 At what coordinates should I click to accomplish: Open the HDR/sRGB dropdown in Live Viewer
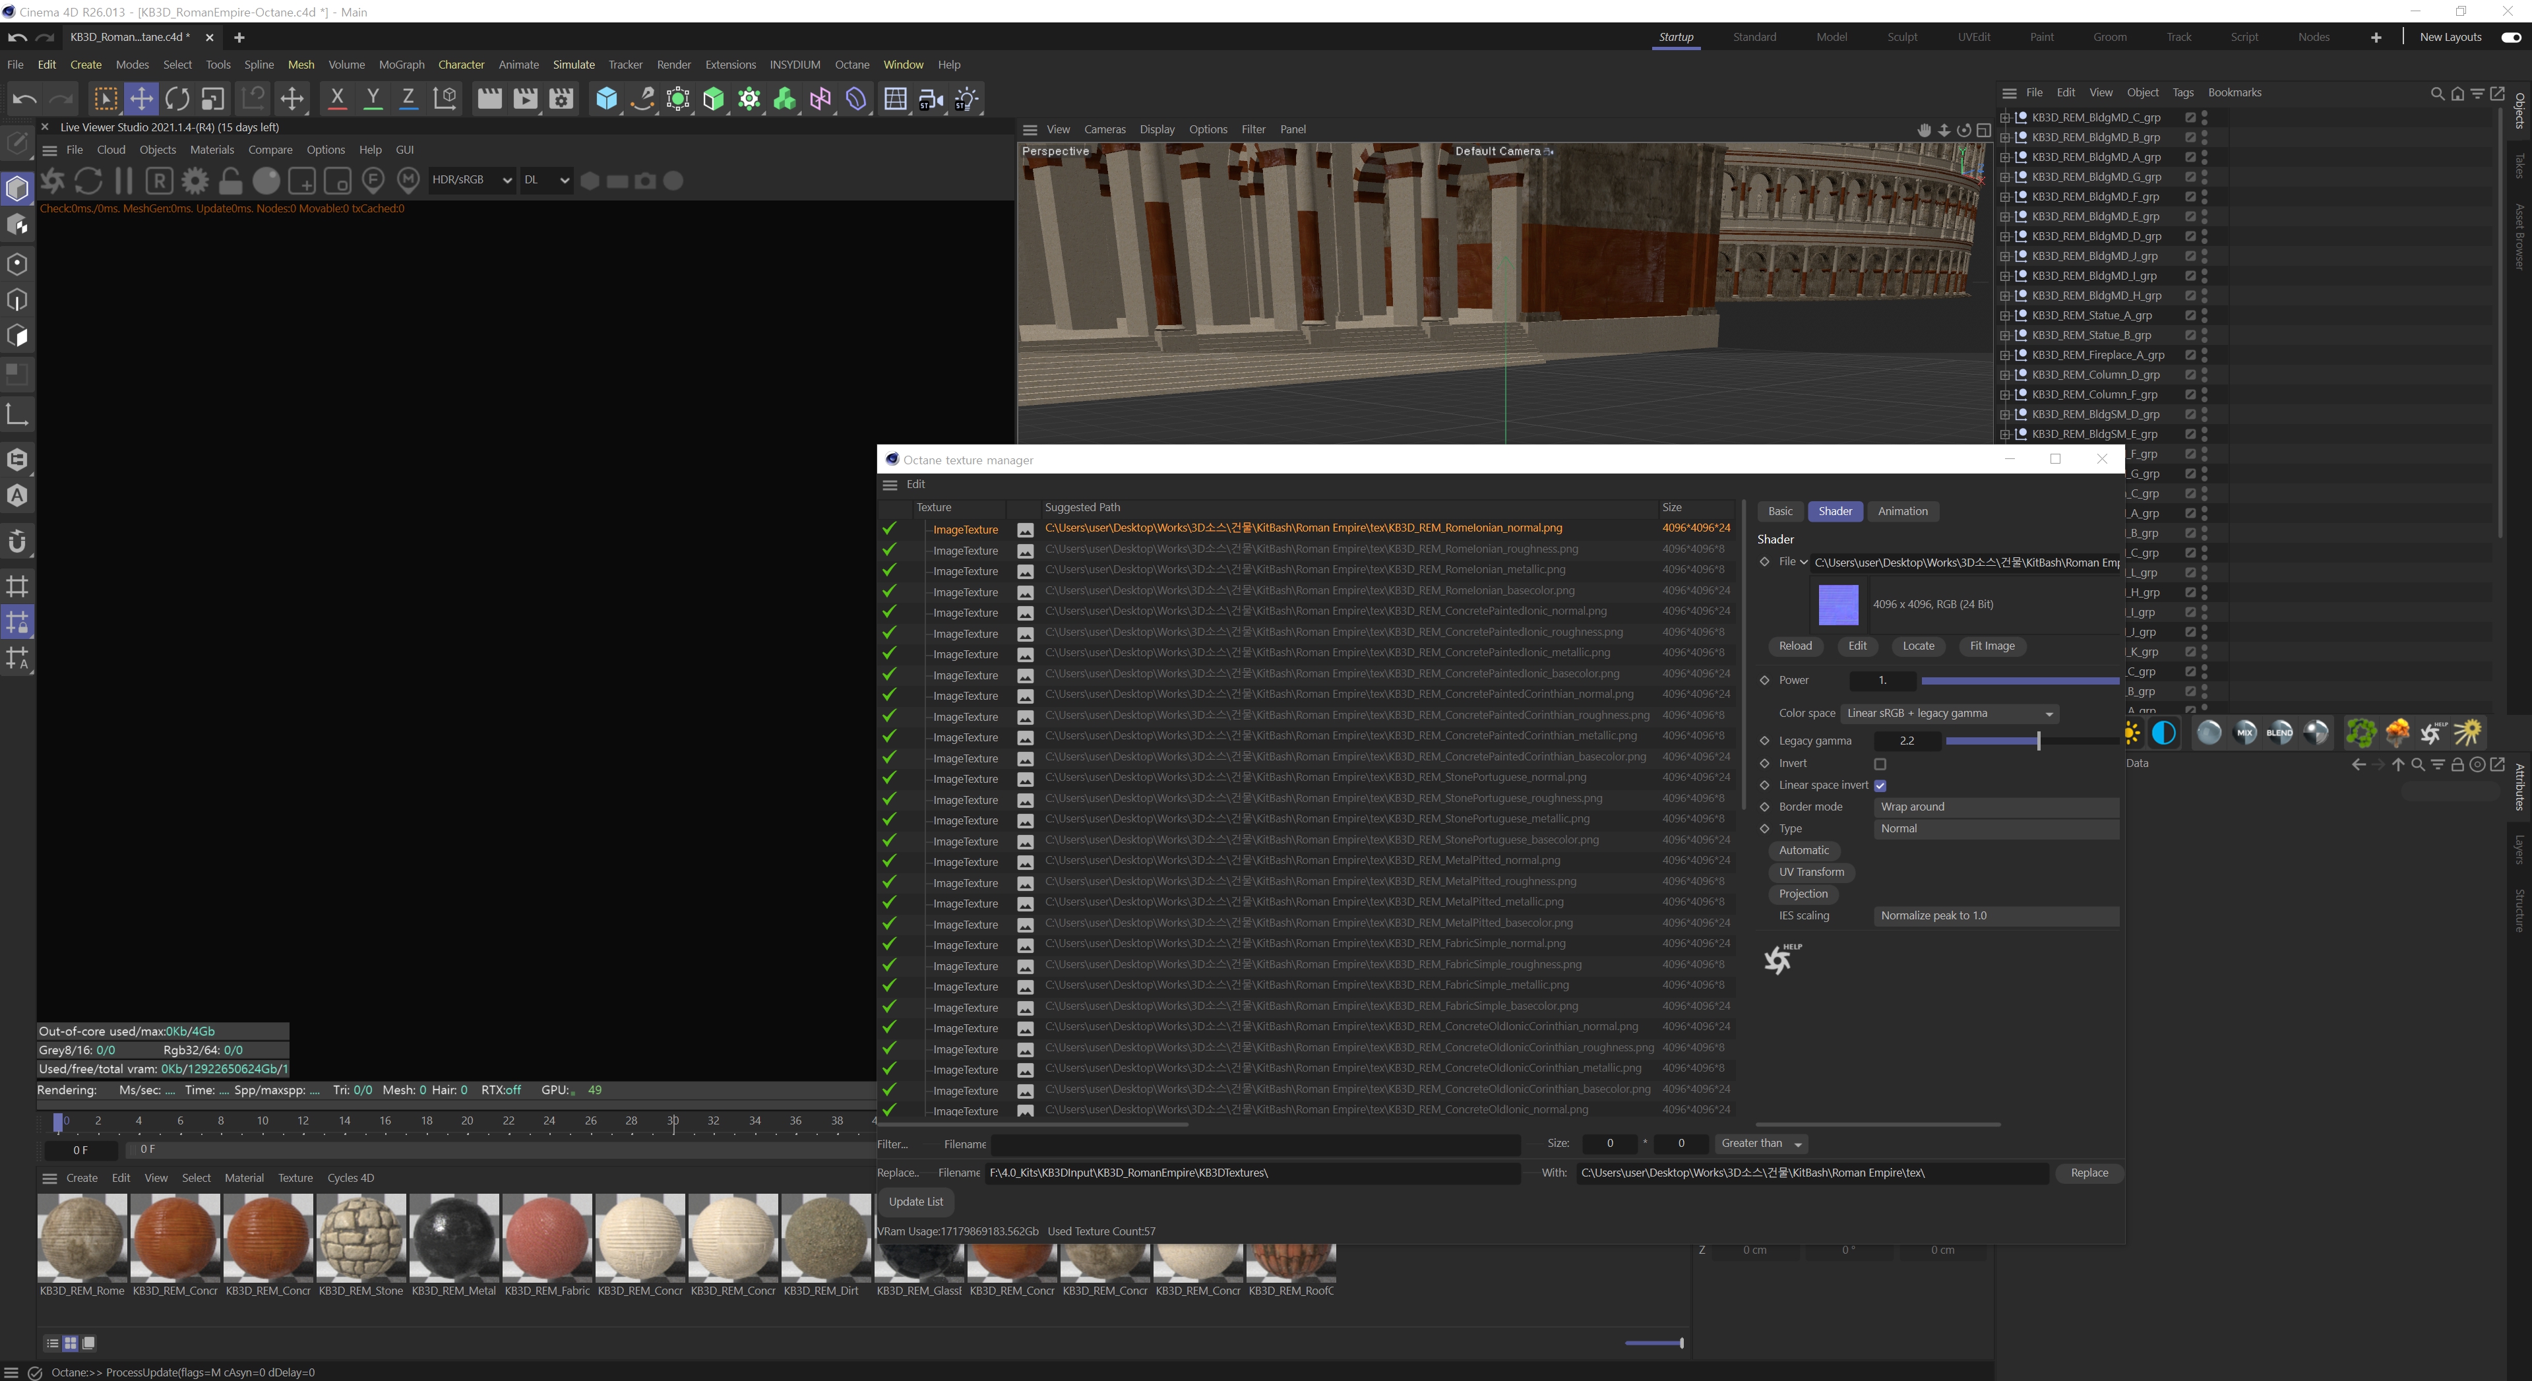(472, 180)
